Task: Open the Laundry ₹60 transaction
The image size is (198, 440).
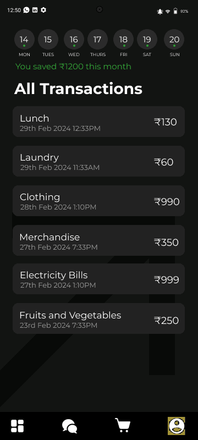Action: (x=98, y=161)
